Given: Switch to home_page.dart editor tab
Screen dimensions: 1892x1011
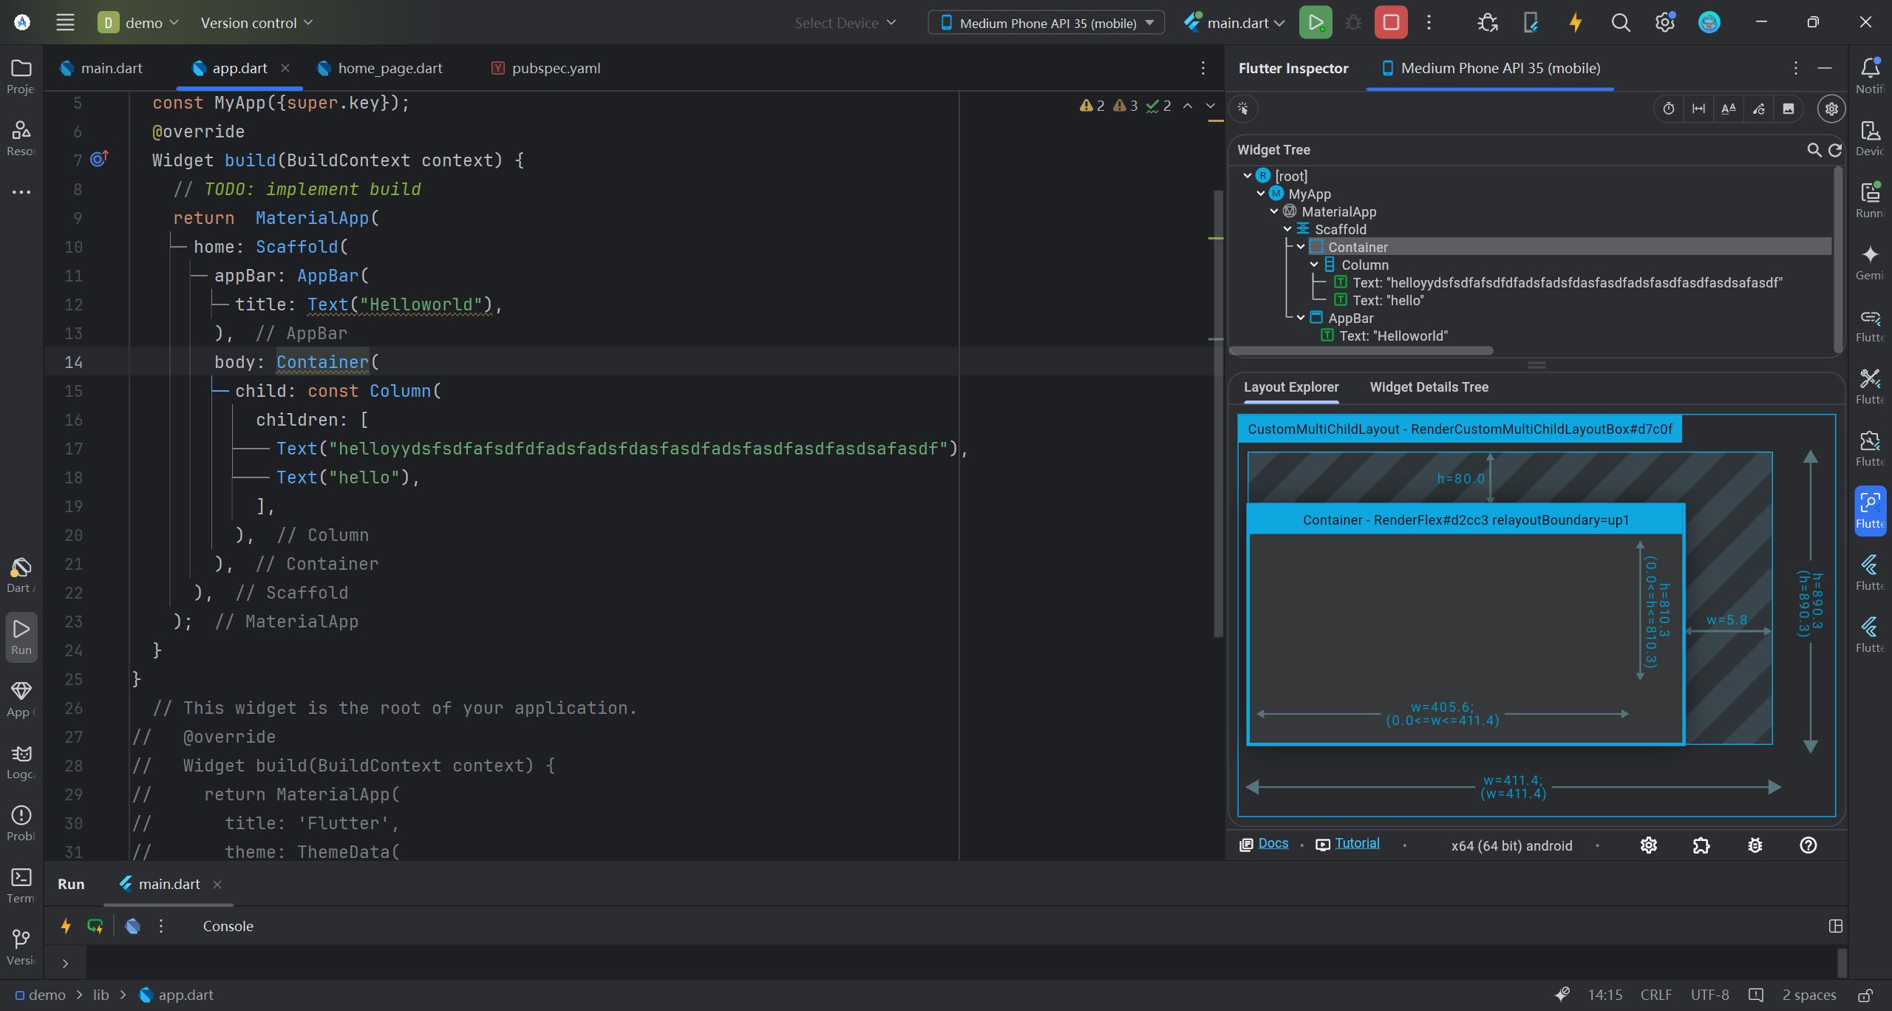Looking at the screenshot, I should [389, 68].
